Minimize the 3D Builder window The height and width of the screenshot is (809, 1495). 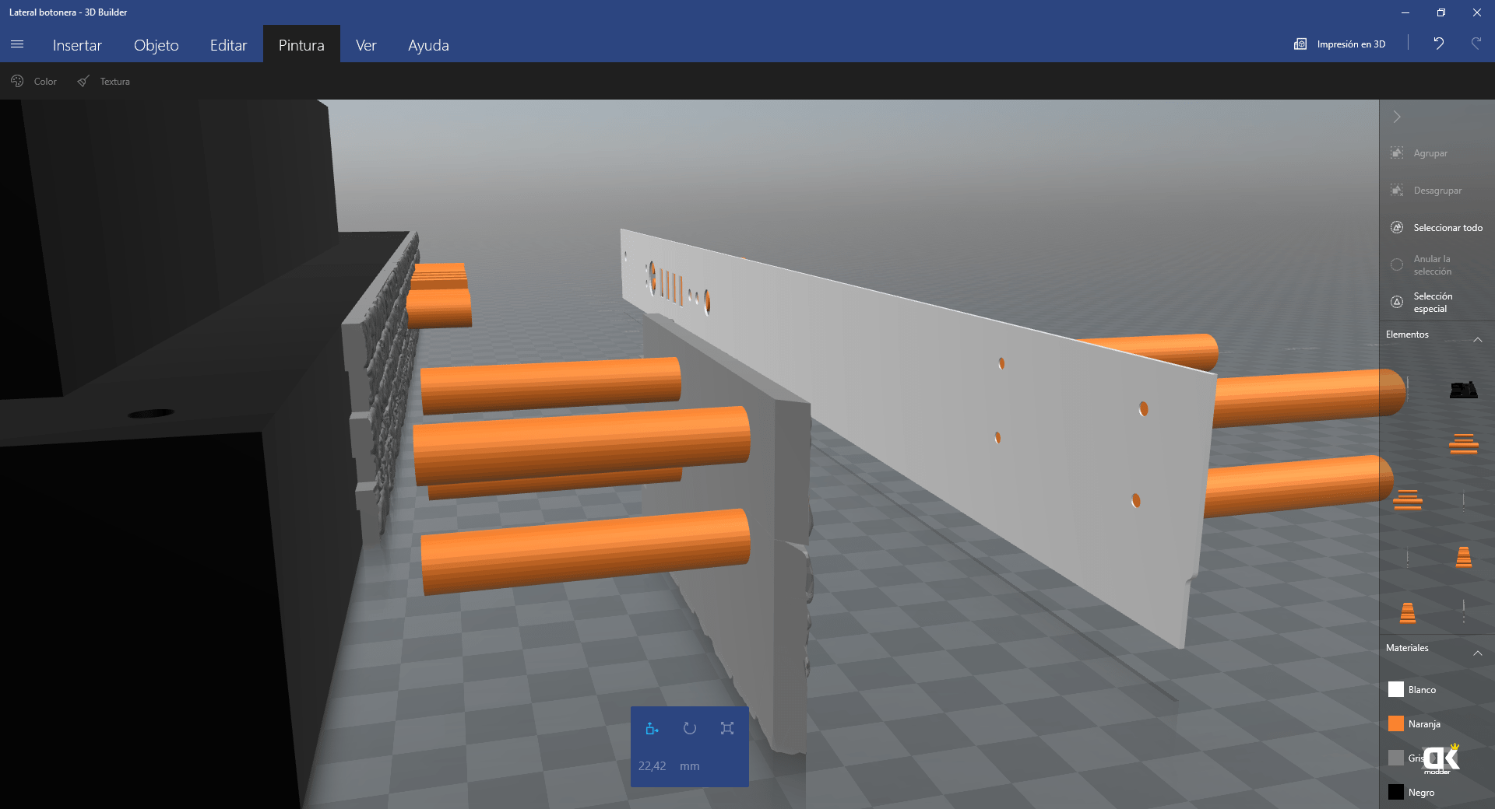coord(1405,12)
